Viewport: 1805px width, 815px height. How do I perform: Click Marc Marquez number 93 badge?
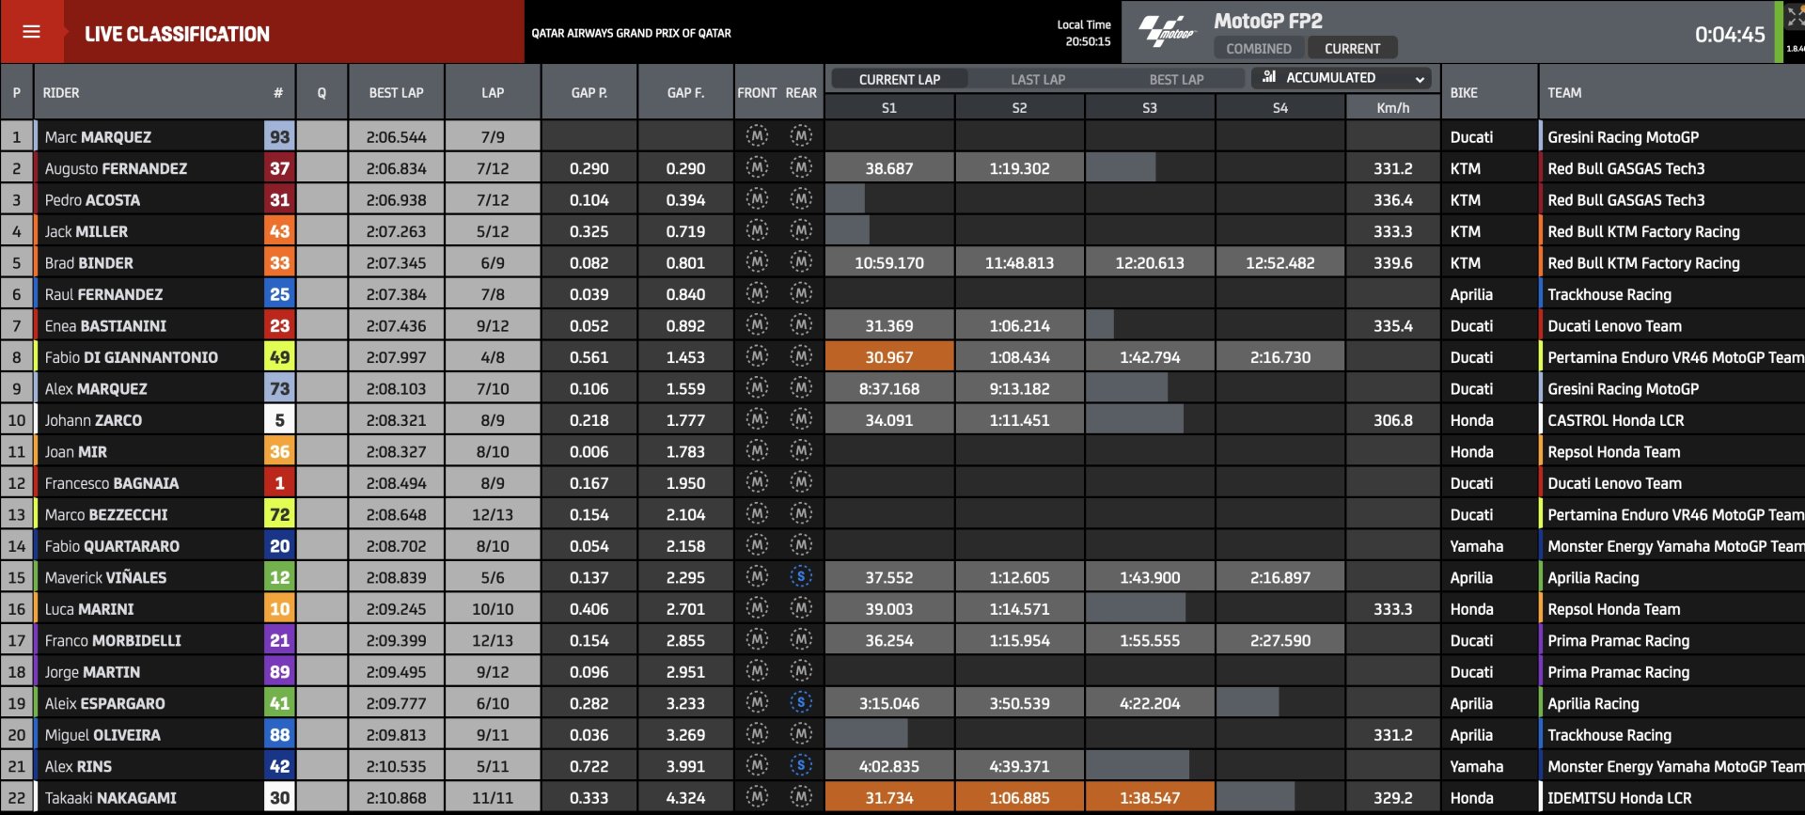(x=279, y=136)
